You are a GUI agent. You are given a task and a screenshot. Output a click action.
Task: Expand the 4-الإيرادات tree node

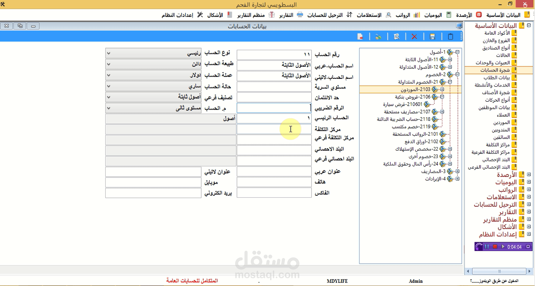coord(457,179)
